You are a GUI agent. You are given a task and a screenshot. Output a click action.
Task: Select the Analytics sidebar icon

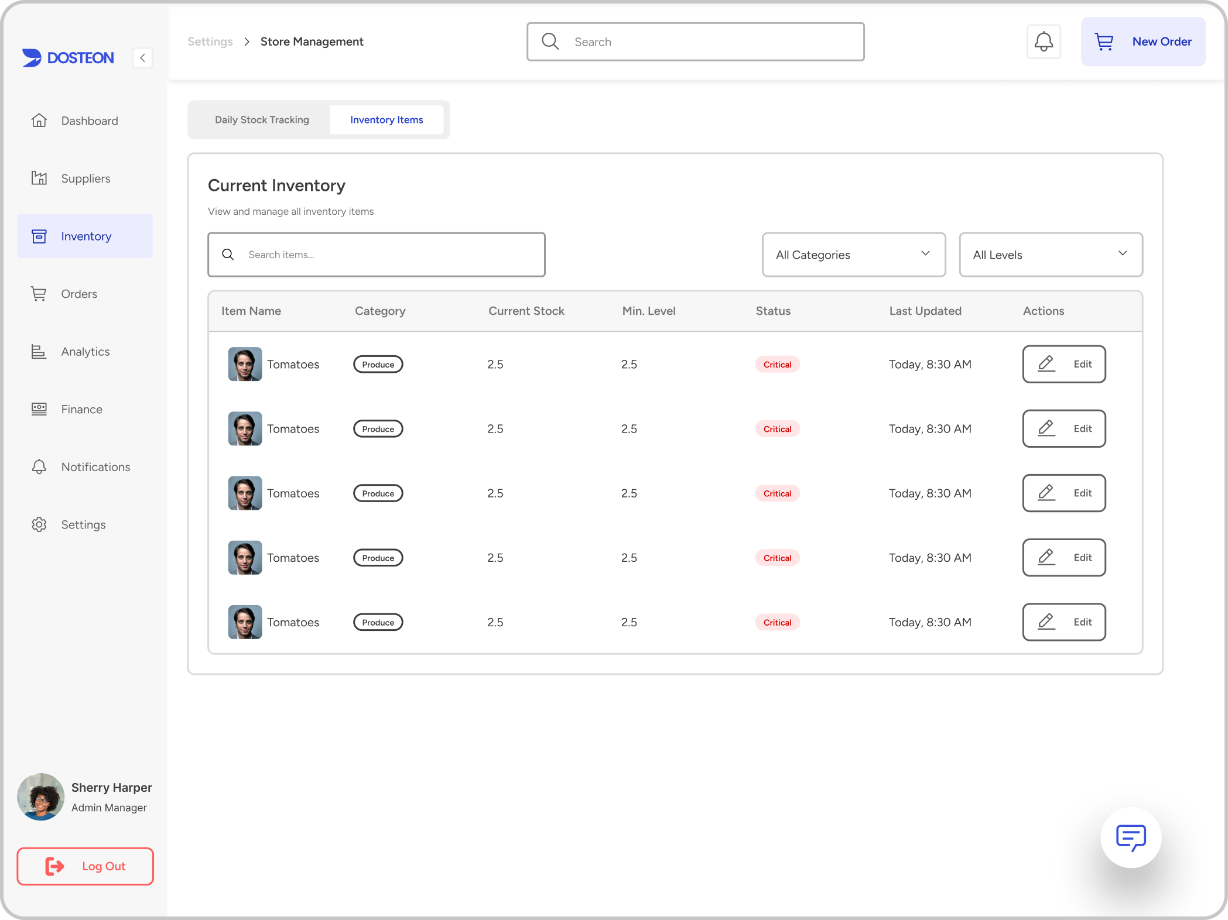39,351
